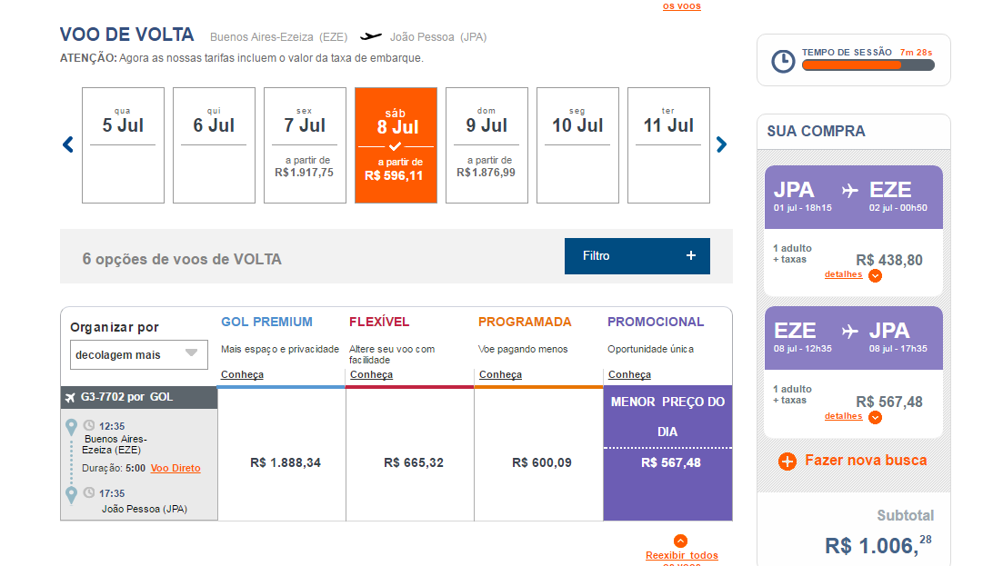Viewport: 1003px width, 566px height.
Task: Expand details arrow for R$ 567,48 fare
Action: pyautogui.click(x=875, y=417)
